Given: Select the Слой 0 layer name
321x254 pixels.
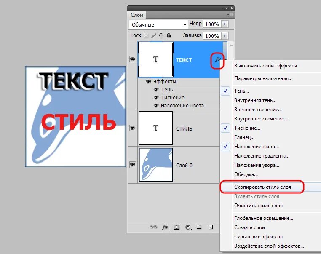Looking at the screenshot, I should pyautogui.click(x=184, y=165).
